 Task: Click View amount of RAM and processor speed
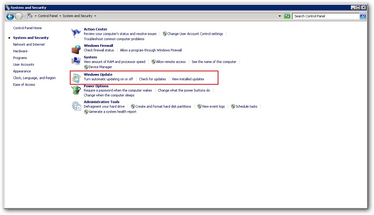tap(114, 62)
